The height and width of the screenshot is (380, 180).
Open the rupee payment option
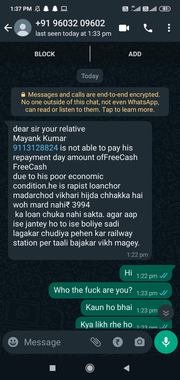[x=117, y=342]
